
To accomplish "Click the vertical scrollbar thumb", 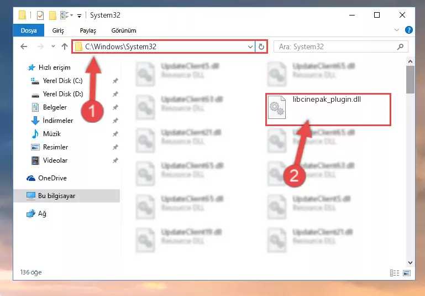I will pyautogui.click(x=410, y=80).
